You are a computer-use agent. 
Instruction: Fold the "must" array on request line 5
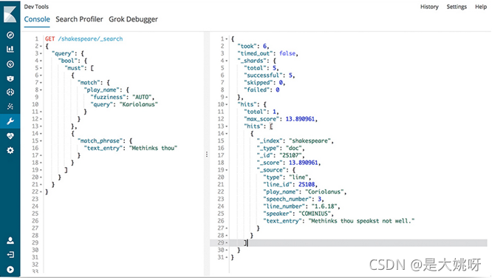[x=41, y=68]
